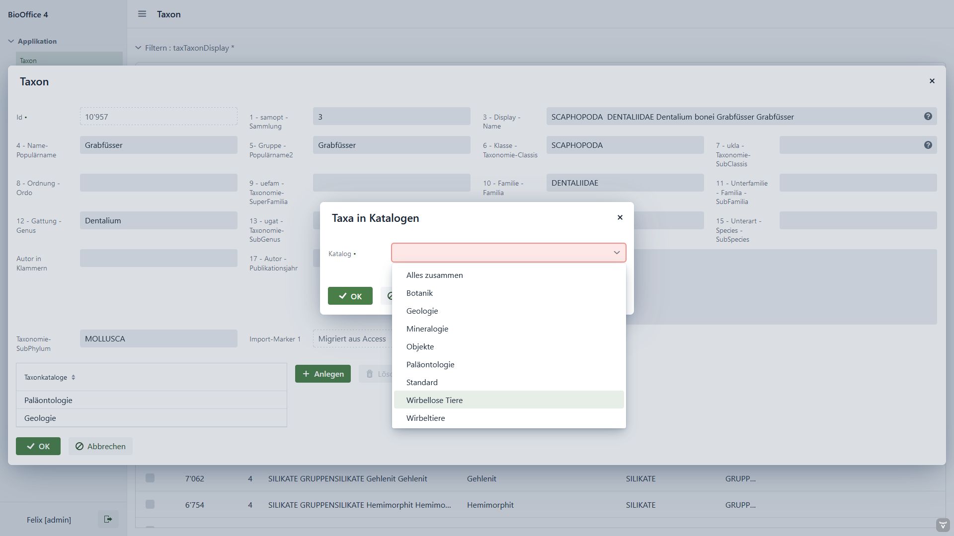
Task: Choose Botanik in the Katalog dropdown
Action: point(419,293)
